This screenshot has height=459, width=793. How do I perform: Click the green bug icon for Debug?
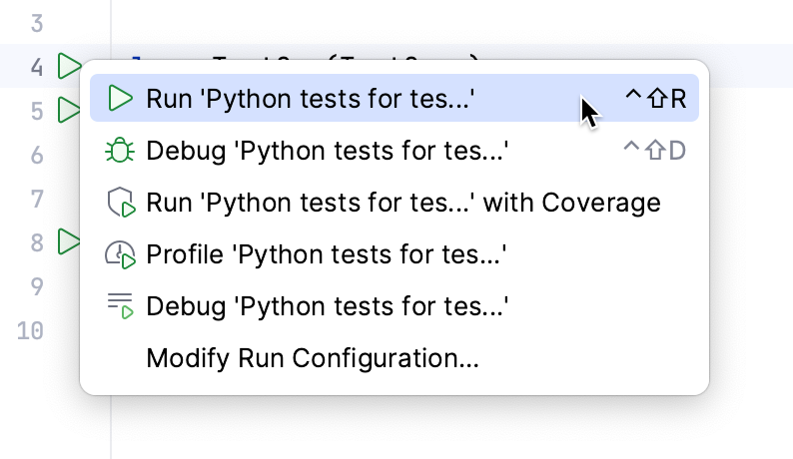click(x=120, y=151)
